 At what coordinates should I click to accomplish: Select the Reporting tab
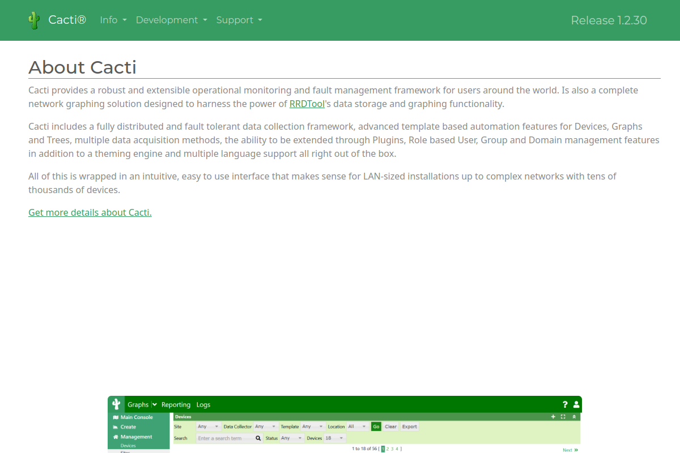(x=176, y=405)
